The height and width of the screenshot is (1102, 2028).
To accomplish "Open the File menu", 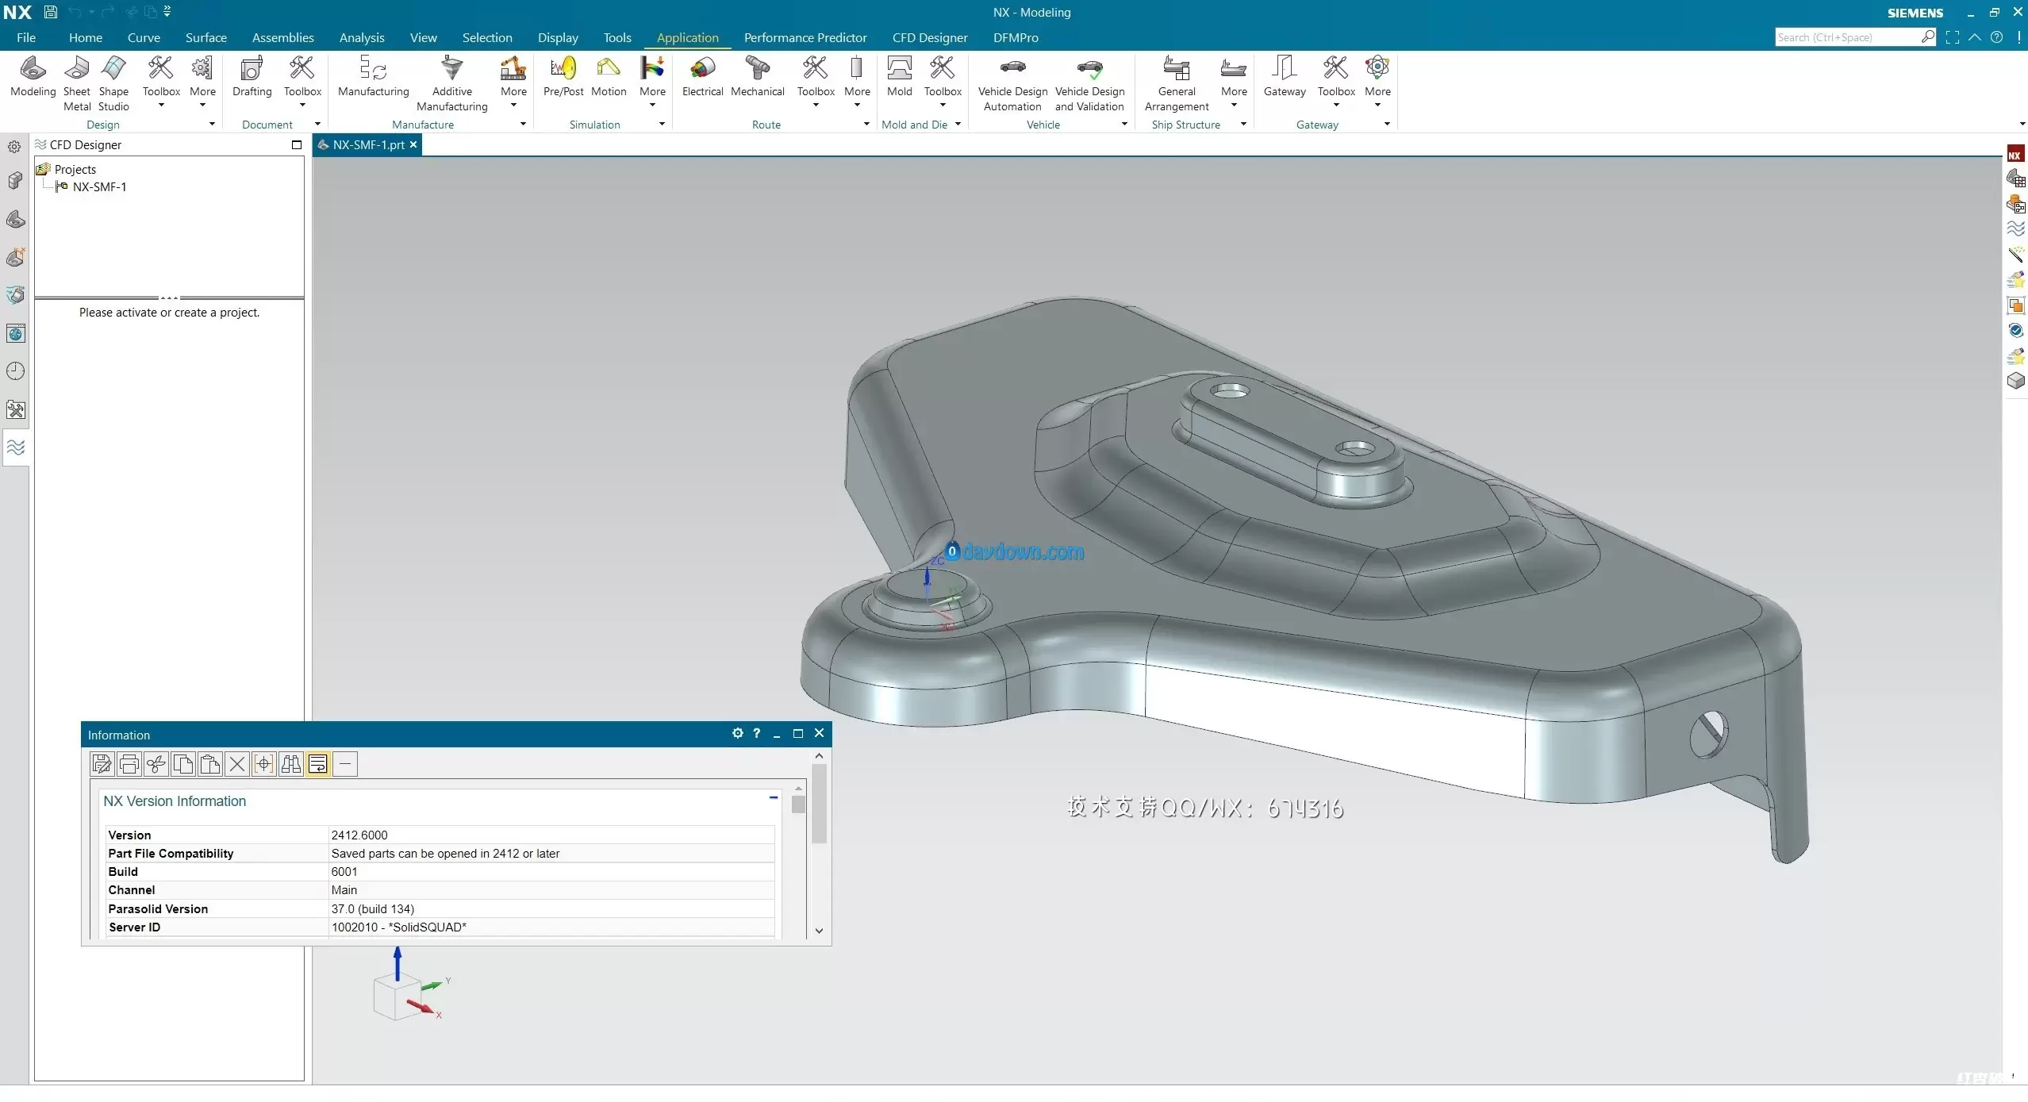I will click(26, 37).
